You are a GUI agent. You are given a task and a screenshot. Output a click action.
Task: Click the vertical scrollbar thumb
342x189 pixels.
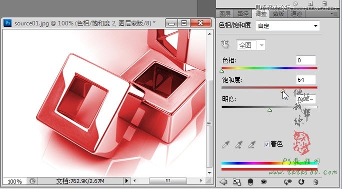209,124
